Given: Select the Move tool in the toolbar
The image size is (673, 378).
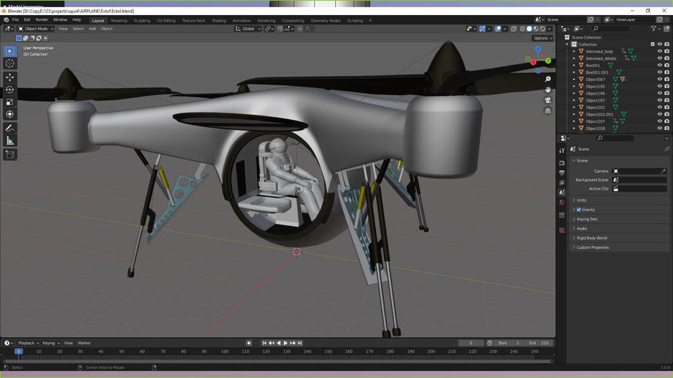Looking at the screenshot, I should (10, 77).
